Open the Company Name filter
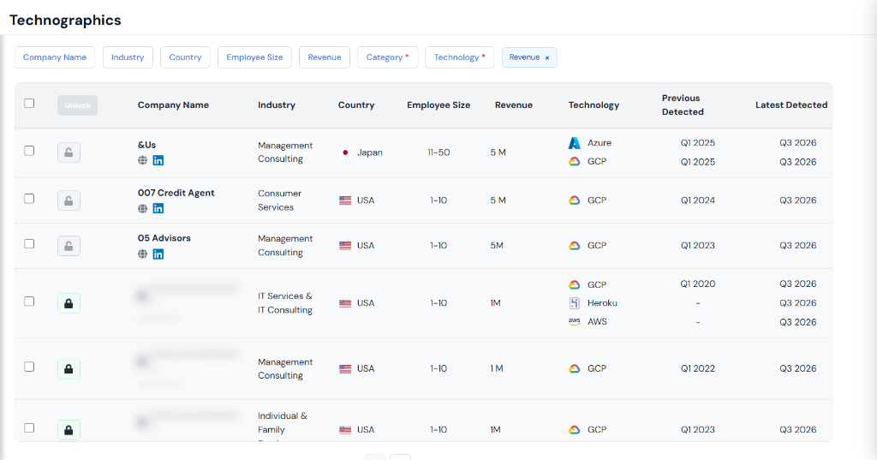 pyautogui.click(x=55, y=57)
